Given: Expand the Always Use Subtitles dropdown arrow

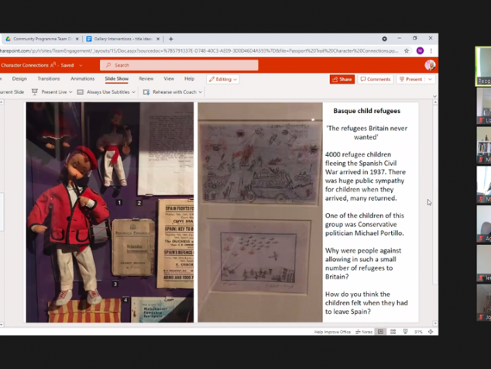Looking at the screenshot, I should (134, 92).
